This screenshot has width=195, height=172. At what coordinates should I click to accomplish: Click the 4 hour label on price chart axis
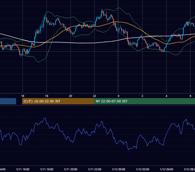(x=166, y=96)
